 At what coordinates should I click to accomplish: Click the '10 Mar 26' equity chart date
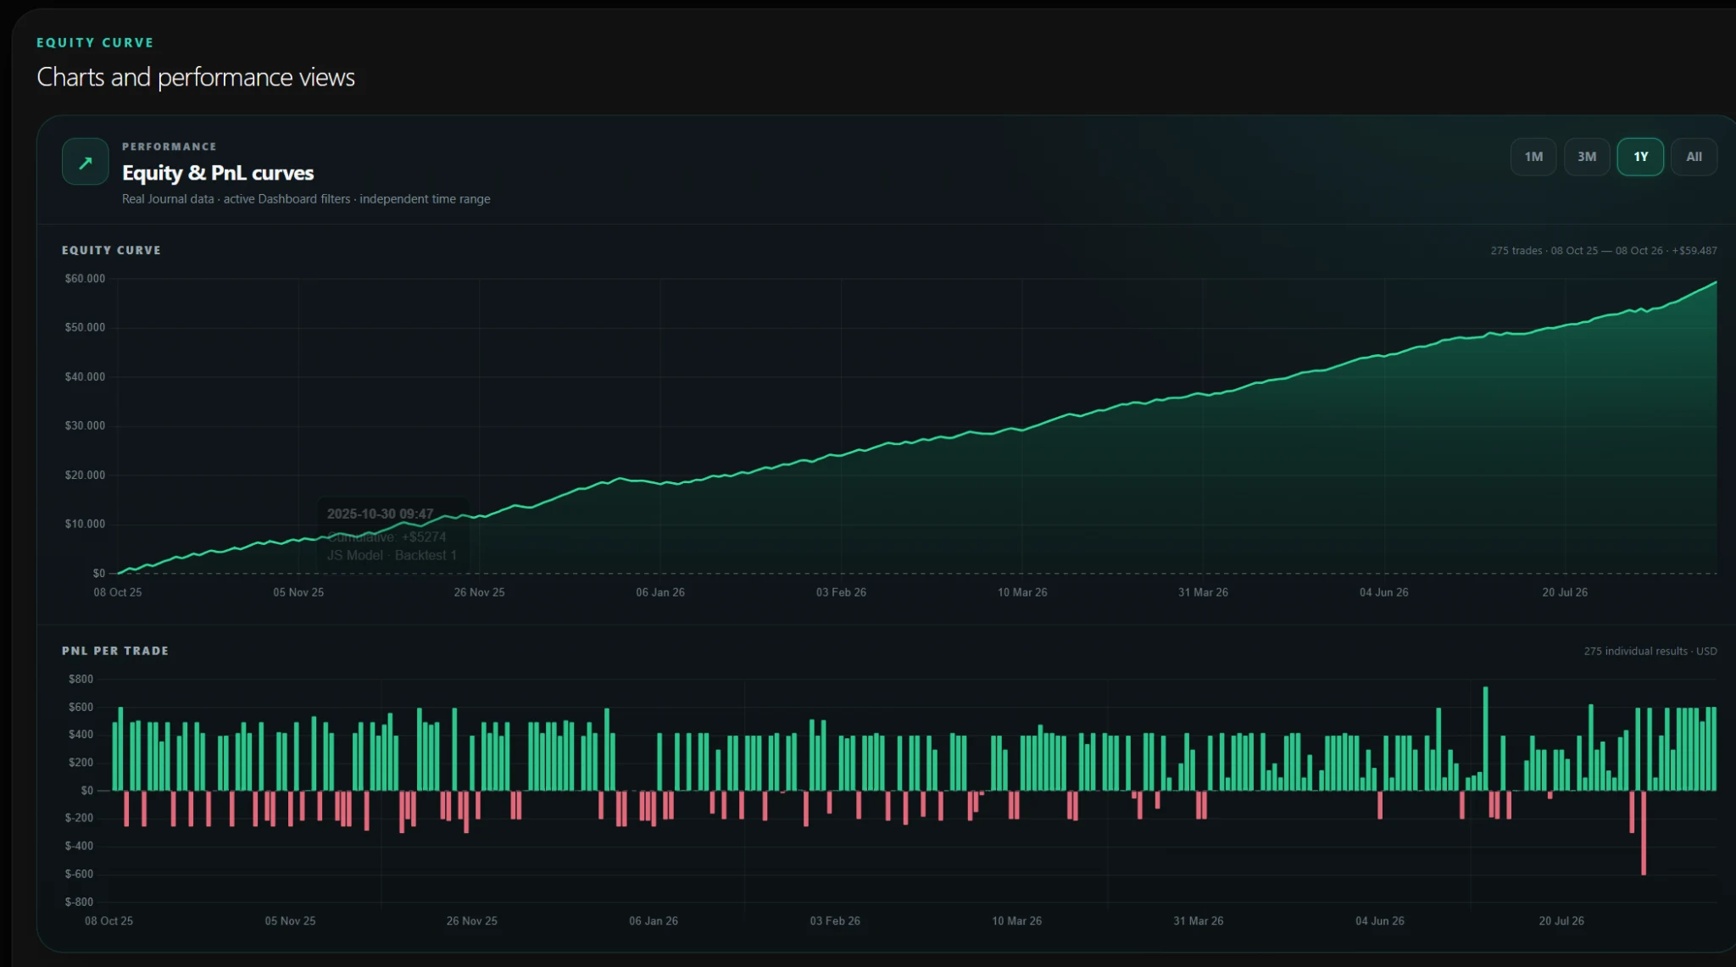pyautogui.click(x=1022, y=592)
